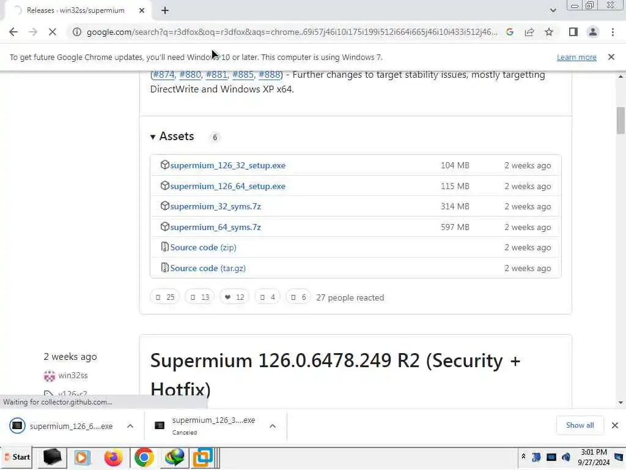
Task: Share this page via the share icon
Action: 529,32
